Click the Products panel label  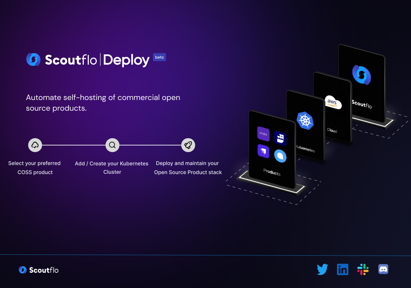click(x=272, y=172)
